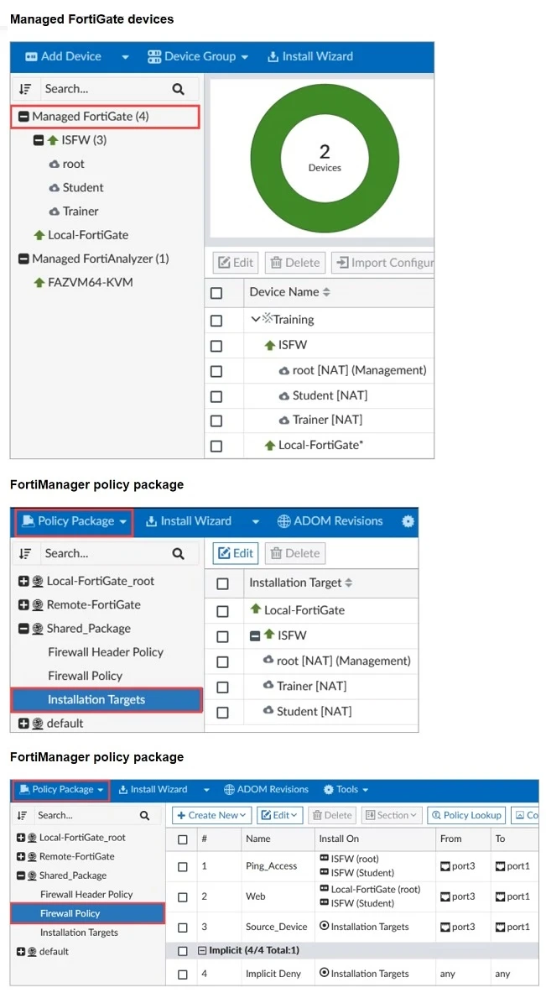Check the Local-FortiGate* device row checkbox
The image size is (546, 993).
tap(216, 446)
